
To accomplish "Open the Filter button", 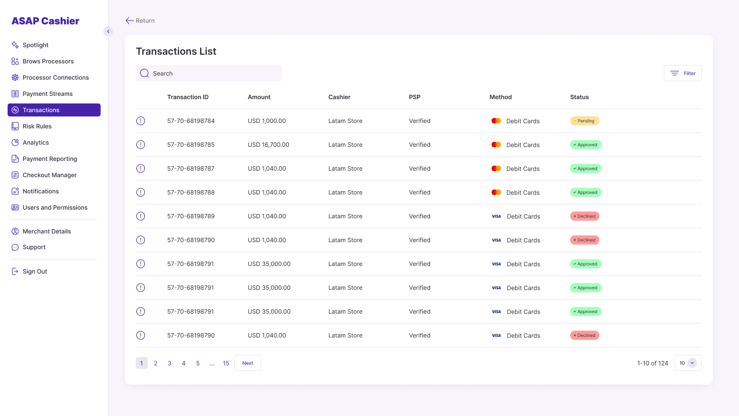I will pos(683,73).
